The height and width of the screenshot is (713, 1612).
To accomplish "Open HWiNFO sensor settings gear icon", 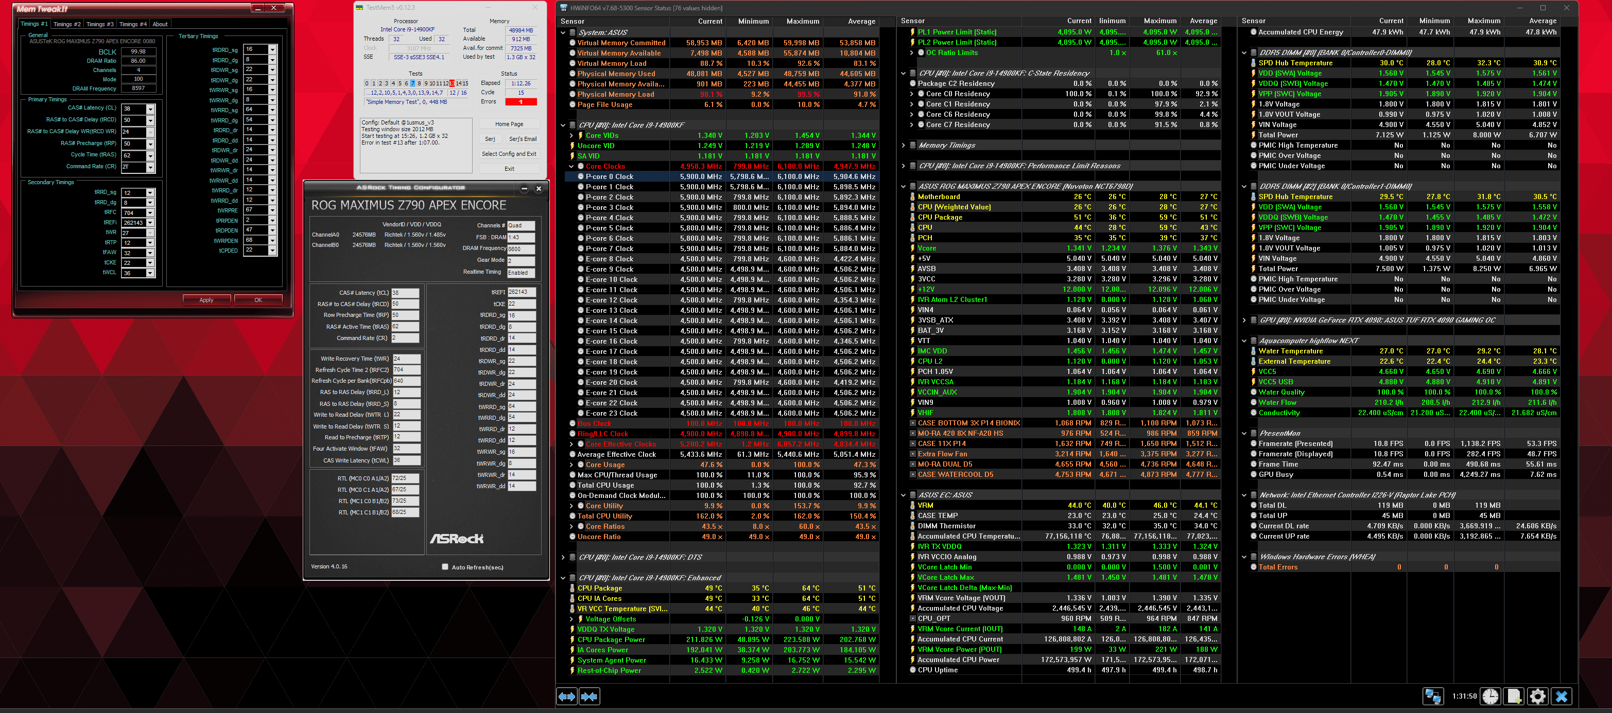I will click(1538, 696).
